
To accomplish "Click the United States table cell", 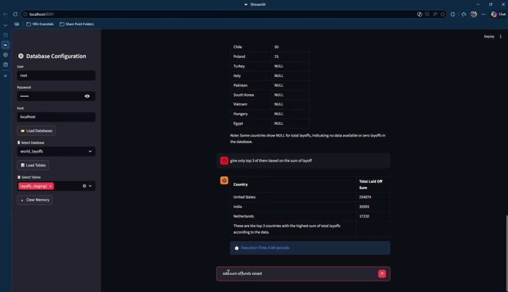I will 293,197.
